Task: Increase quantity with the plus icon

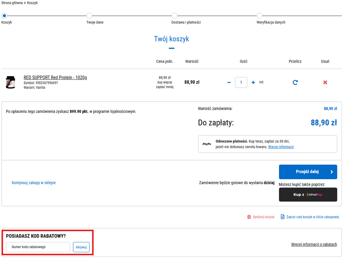Action: point(253,82)
